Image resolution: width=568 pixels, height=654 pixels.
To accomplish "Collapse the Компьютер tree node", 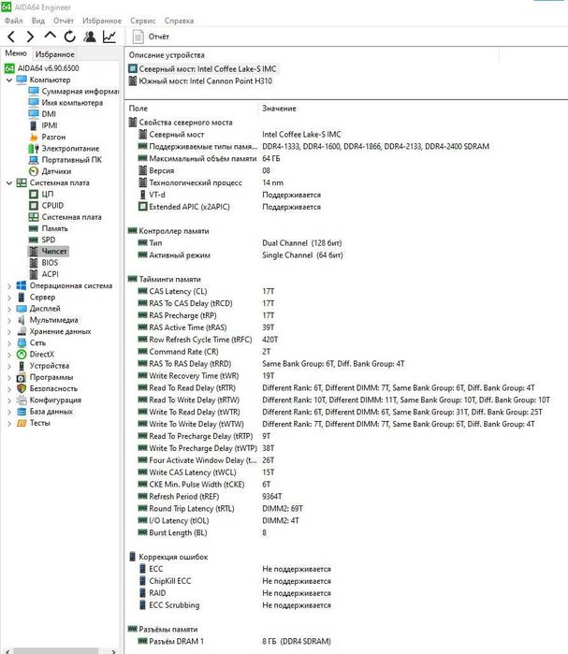I will tap(9, 80).
